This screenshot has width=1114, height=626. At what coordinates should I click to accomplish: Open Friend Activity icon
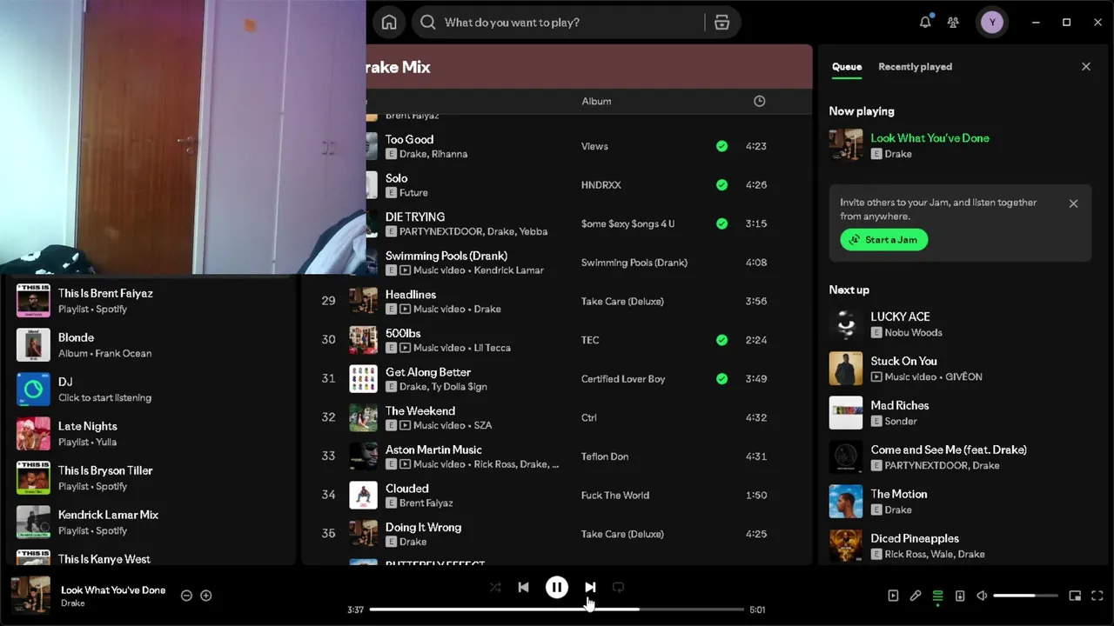pyautogui.click(x=954, y=23)
